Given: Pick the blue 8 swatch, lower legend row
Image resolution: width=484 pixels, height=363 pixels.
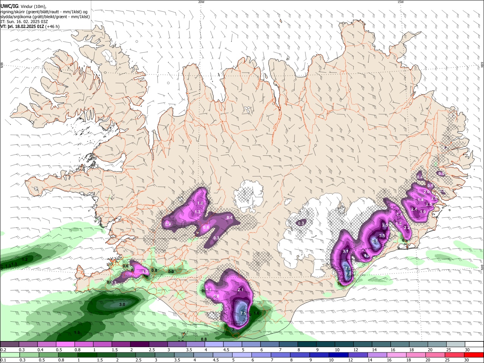Looking at the screenshot, I should click(299, 355).
